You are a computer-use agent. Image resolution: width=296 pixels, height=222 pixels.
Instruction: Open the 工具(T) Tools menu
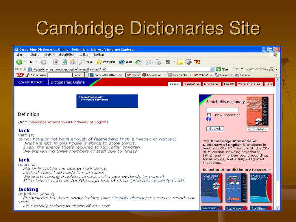tap(84, 55)
